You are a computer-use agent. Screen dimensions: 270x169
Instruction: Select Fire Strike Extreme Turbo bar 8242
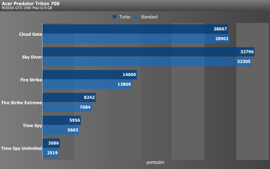point(69,97)
